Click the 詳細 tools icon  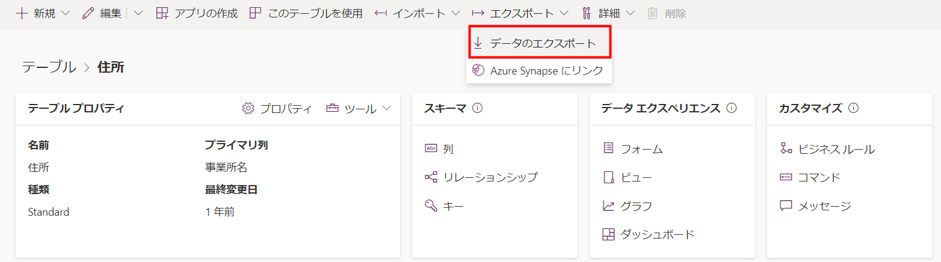(587, 13)
